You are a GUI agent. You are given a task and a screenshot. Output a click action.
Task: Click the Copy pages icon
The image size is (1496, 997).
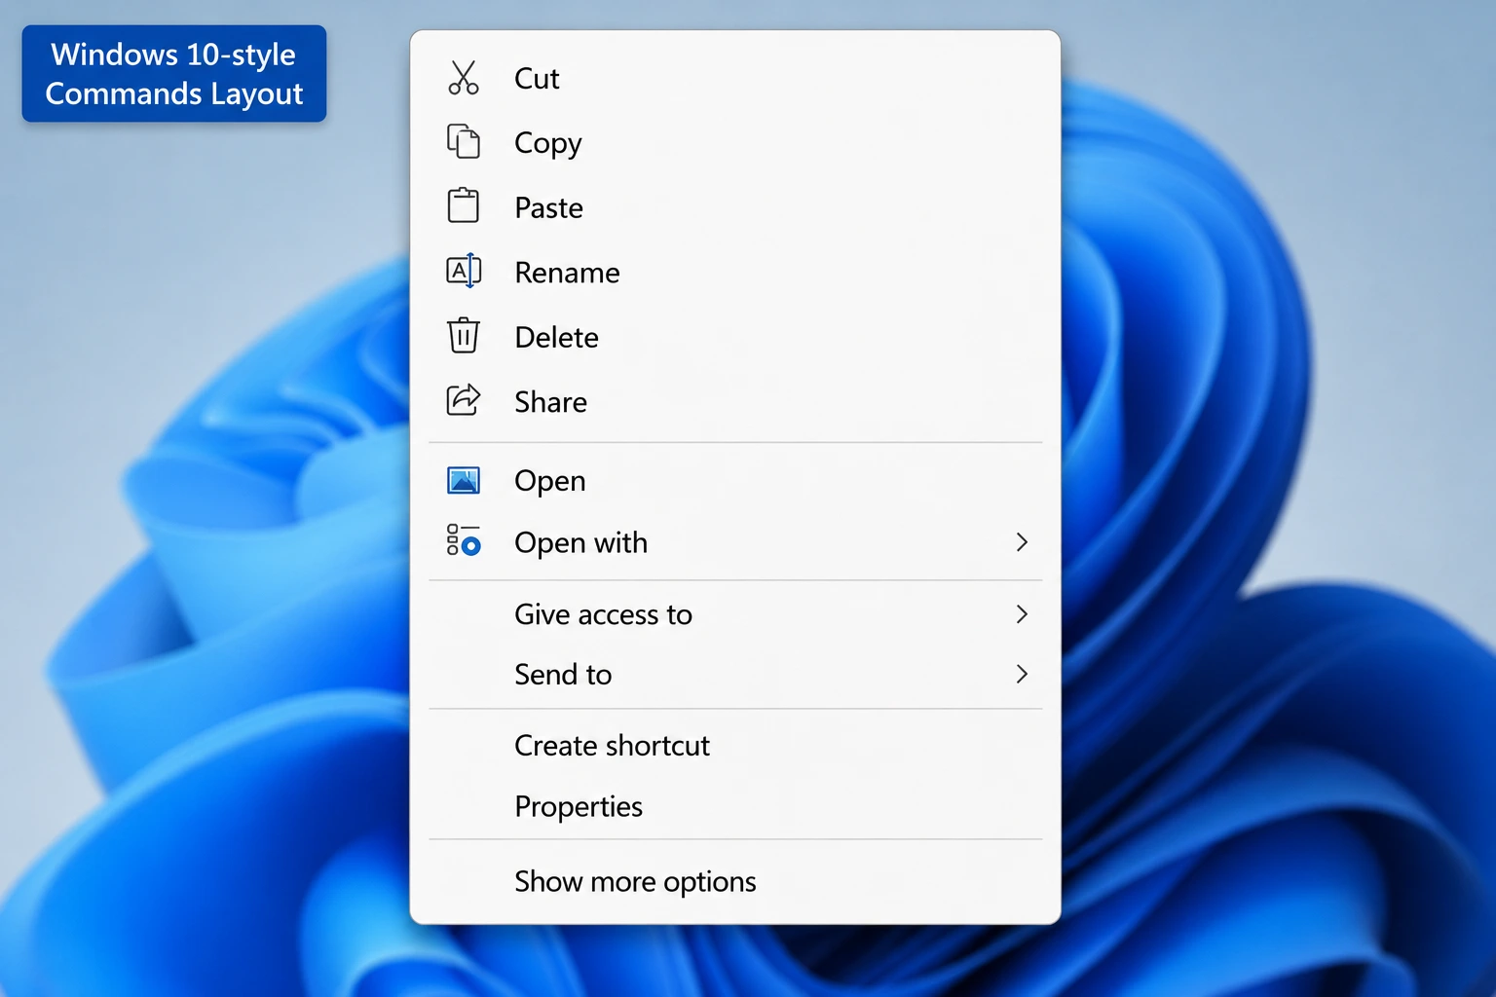tap(464, 141)
